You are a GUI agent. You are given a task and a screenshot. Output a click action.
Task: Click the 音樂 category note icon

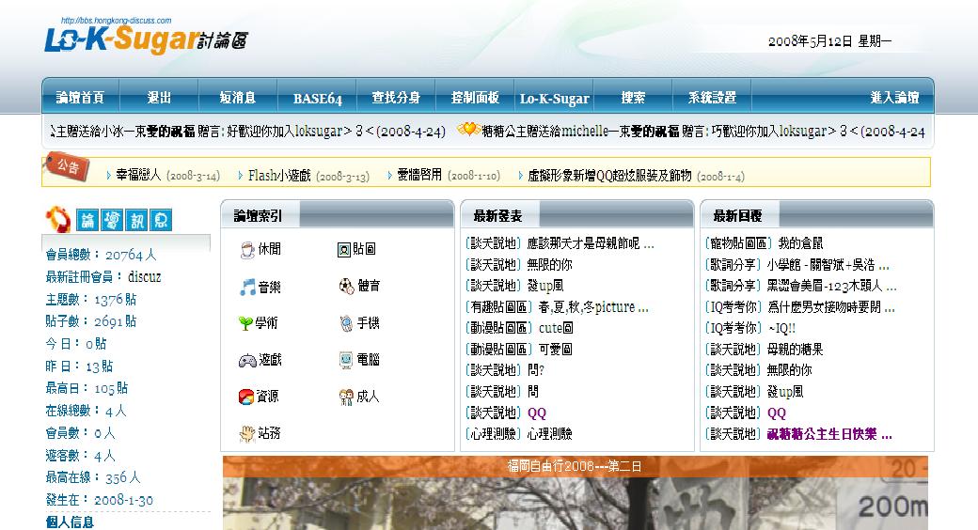click(247, 287)
